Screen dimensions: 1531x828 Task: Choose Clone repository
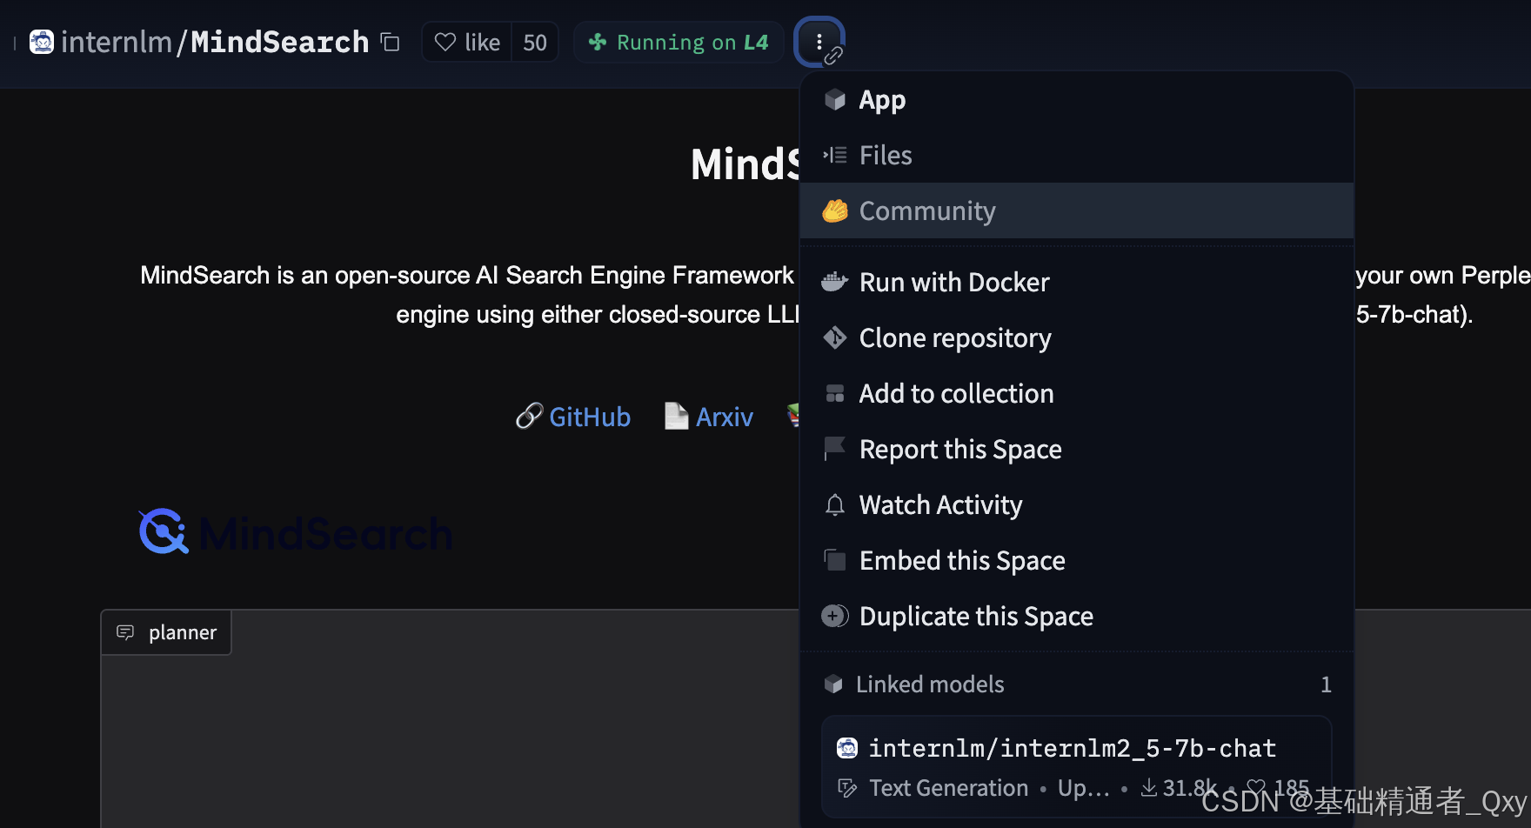pos(1076,337)
